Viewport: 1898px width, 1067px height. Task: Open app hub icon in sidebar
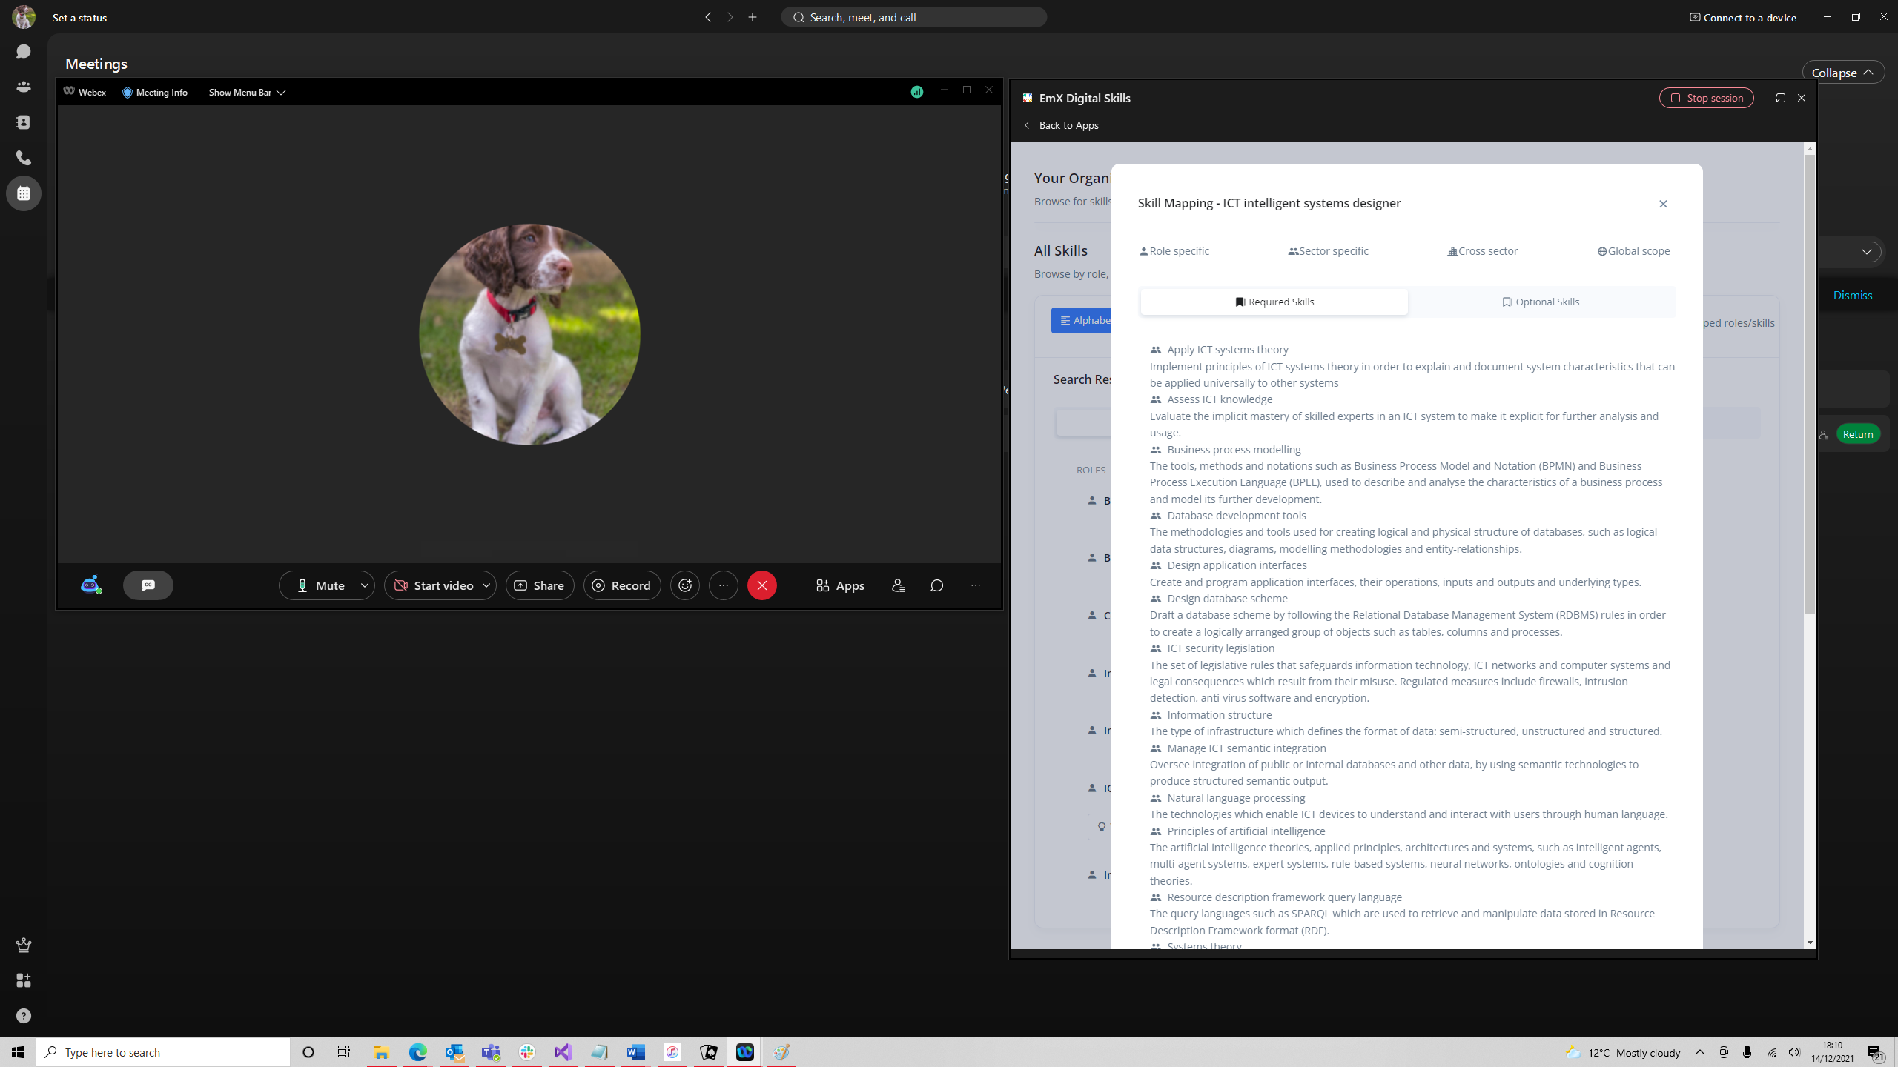click(x=24, y=980)
